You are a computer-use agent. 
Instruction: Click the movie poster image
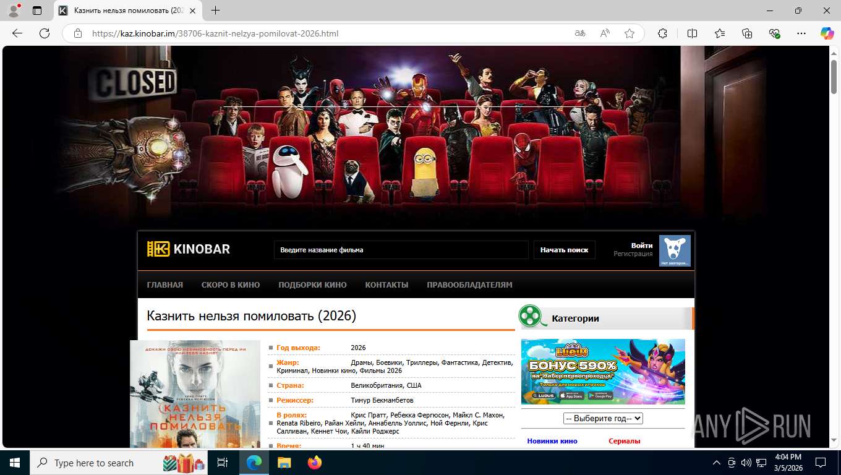tap(195, 394)
